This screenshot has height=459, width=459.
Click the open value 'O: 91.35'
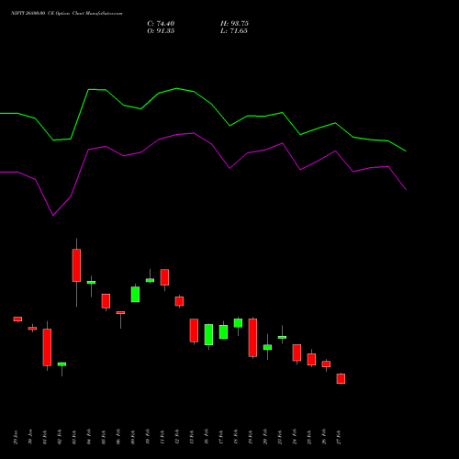click(161, 31)
